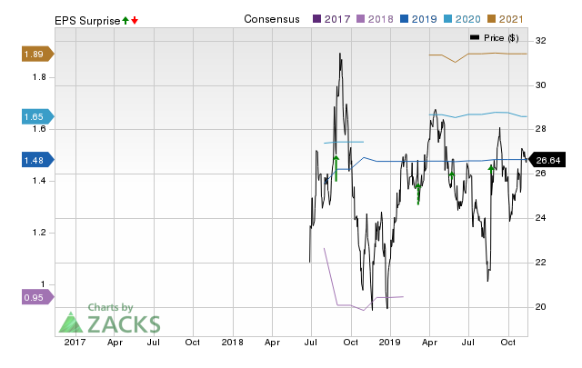Click the 30 price axis label
Image resolution: width=582 pixels, height=368 pixels.
coord(541,85)
